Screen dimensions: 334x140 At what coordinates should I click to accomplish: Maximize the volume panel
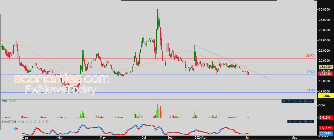[289, 101]
